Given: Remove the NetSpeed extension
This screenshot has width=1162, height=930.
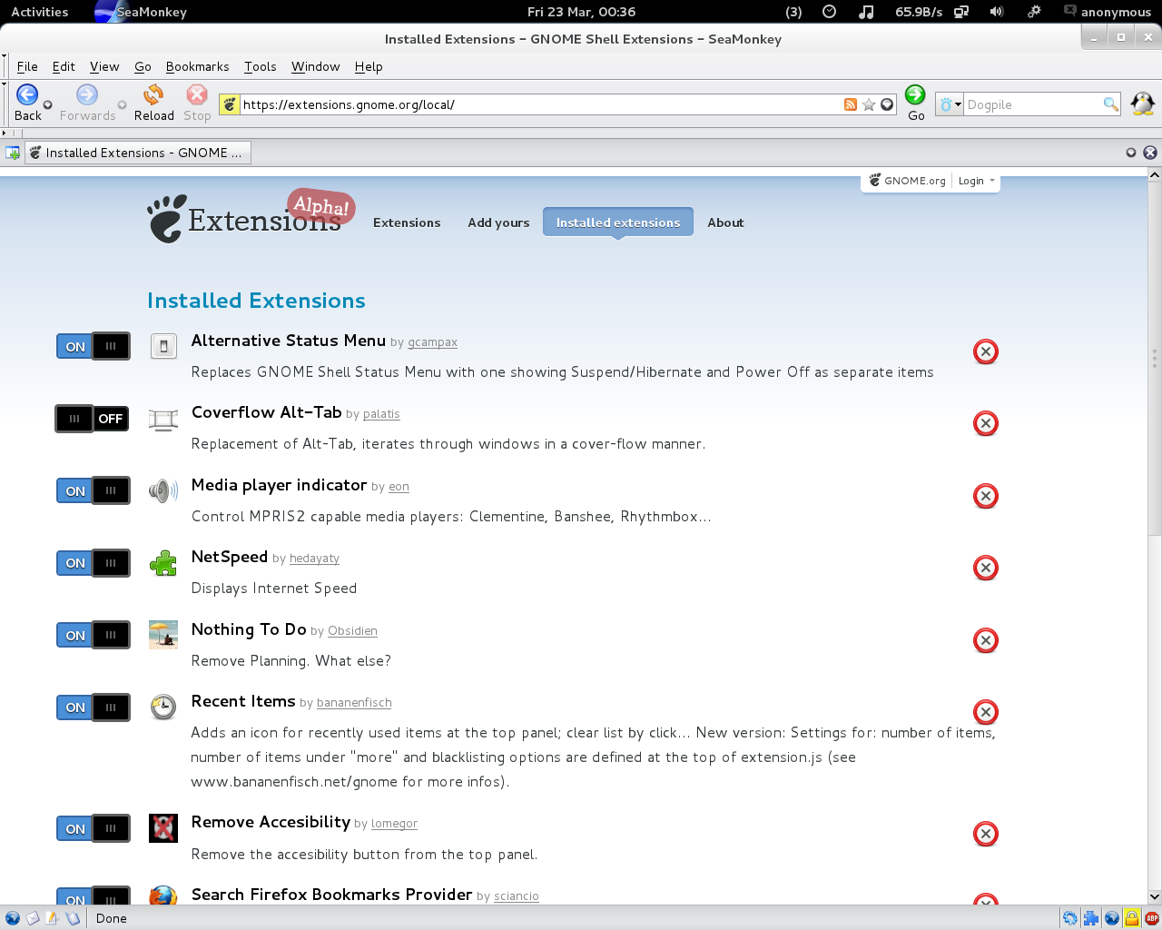Looking at the screenshot, I should 986,568.
